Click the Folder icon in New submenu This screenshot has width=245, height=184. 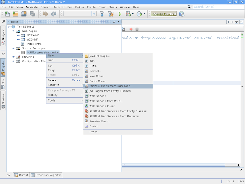87,126
